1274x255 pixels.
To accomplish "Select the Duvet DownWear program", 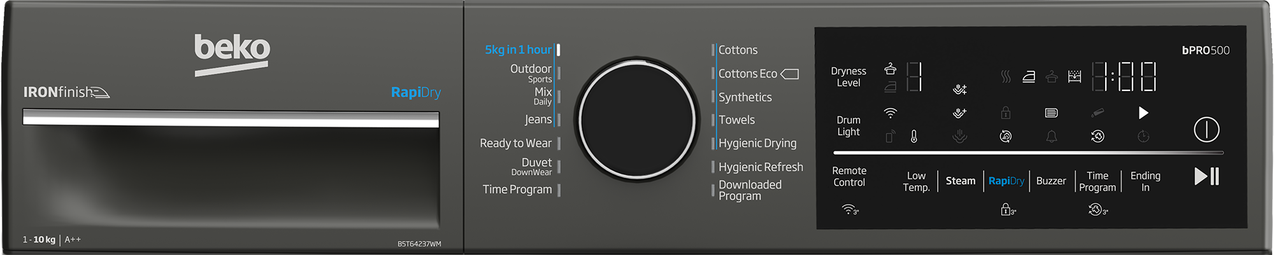I will point(531,167).
